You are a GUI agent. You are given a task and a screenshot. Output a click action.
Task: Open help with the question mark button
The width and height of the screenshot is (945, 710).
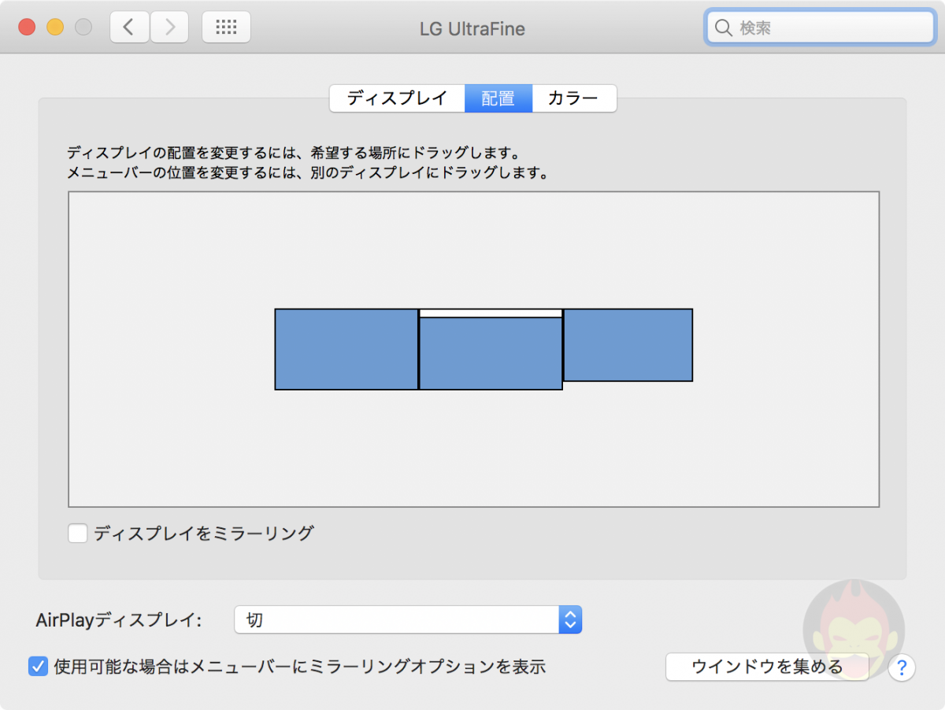902,668
